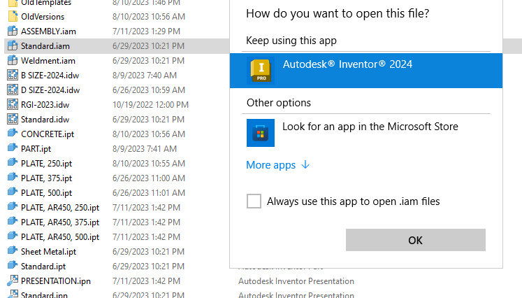
Task: Select the Standard.iam file name
Action: pos(45,46)
